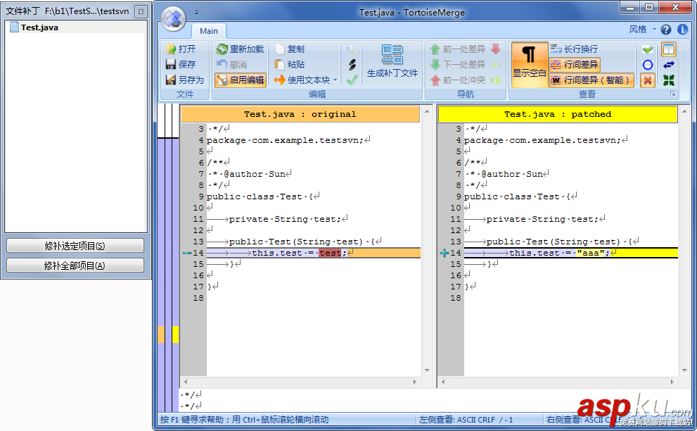Click red down arrow next conflict icon

coord(496,49)
